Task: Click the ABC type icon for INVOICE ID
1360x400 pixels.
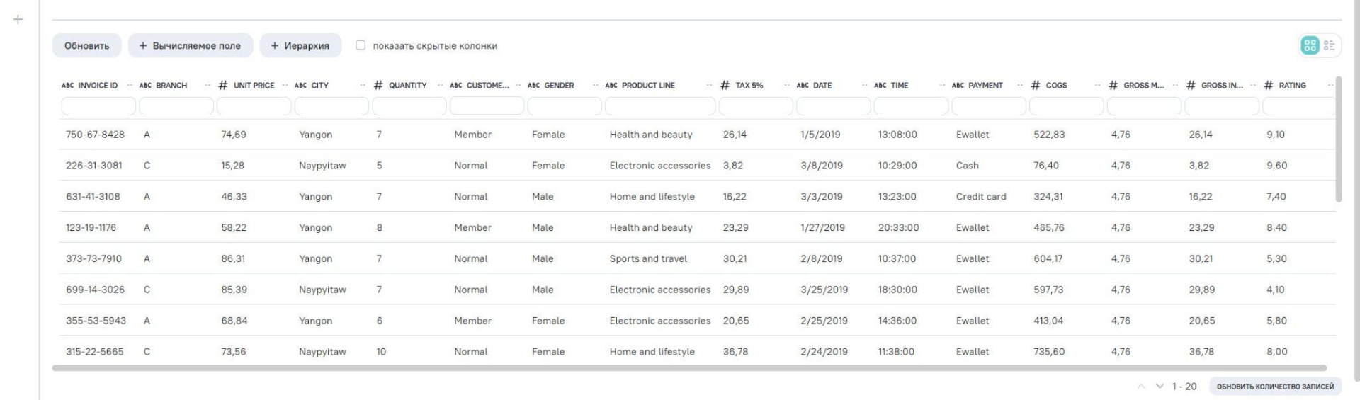Action: click(x=68, y=86)
